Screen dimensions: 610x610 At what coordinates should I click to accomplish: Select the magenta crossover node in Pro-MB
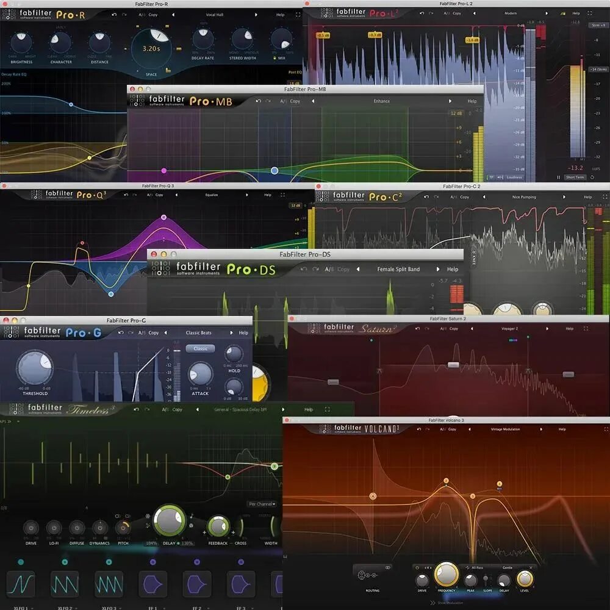coord(163,170)
